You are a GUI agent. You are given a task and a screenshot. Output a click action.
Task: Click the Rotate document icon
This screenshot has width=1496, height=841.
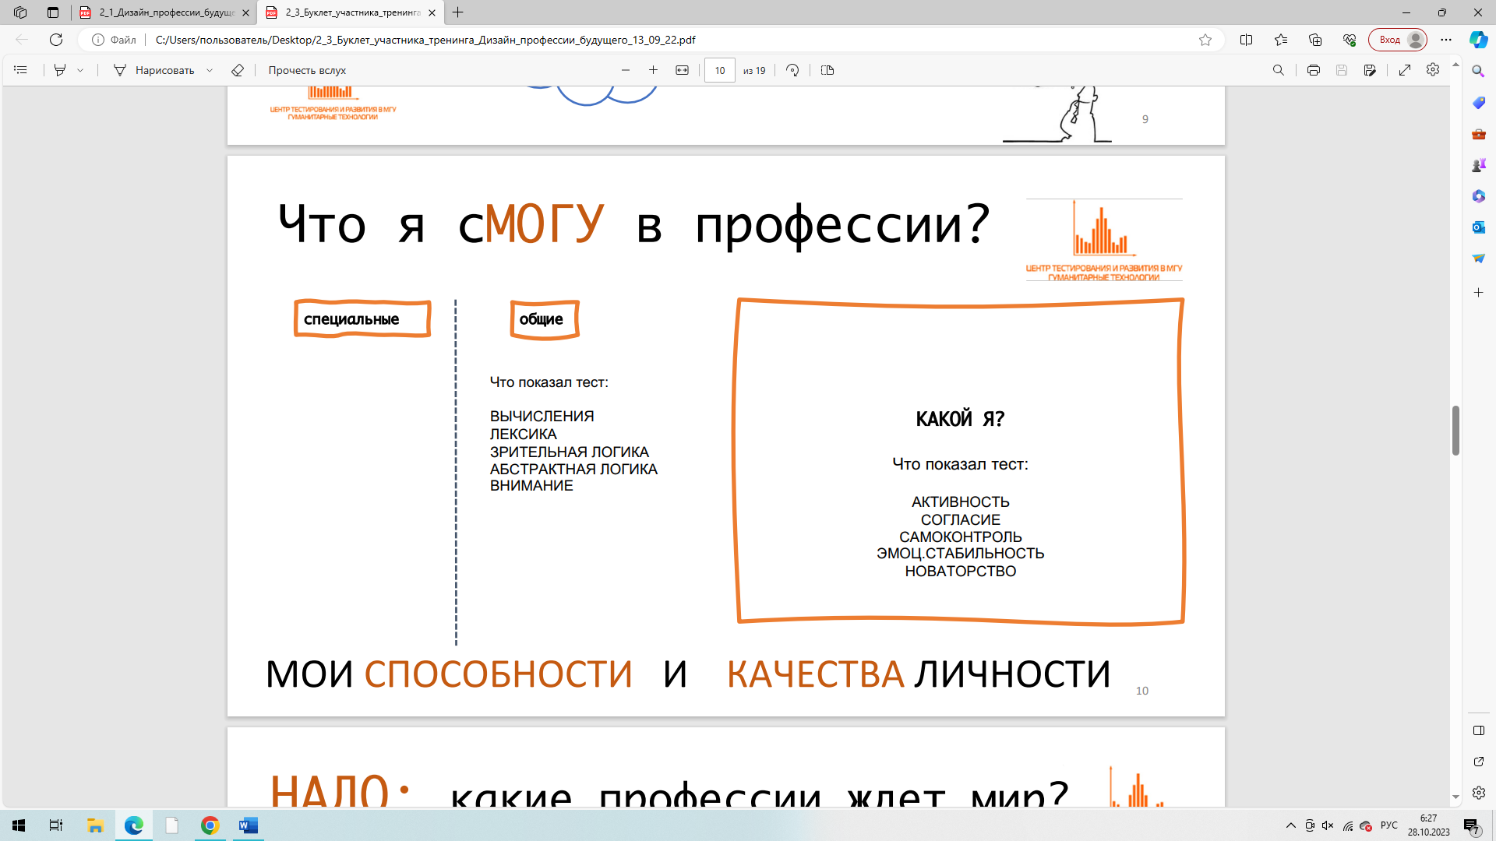pyautogui.click(x=791, y=70)
